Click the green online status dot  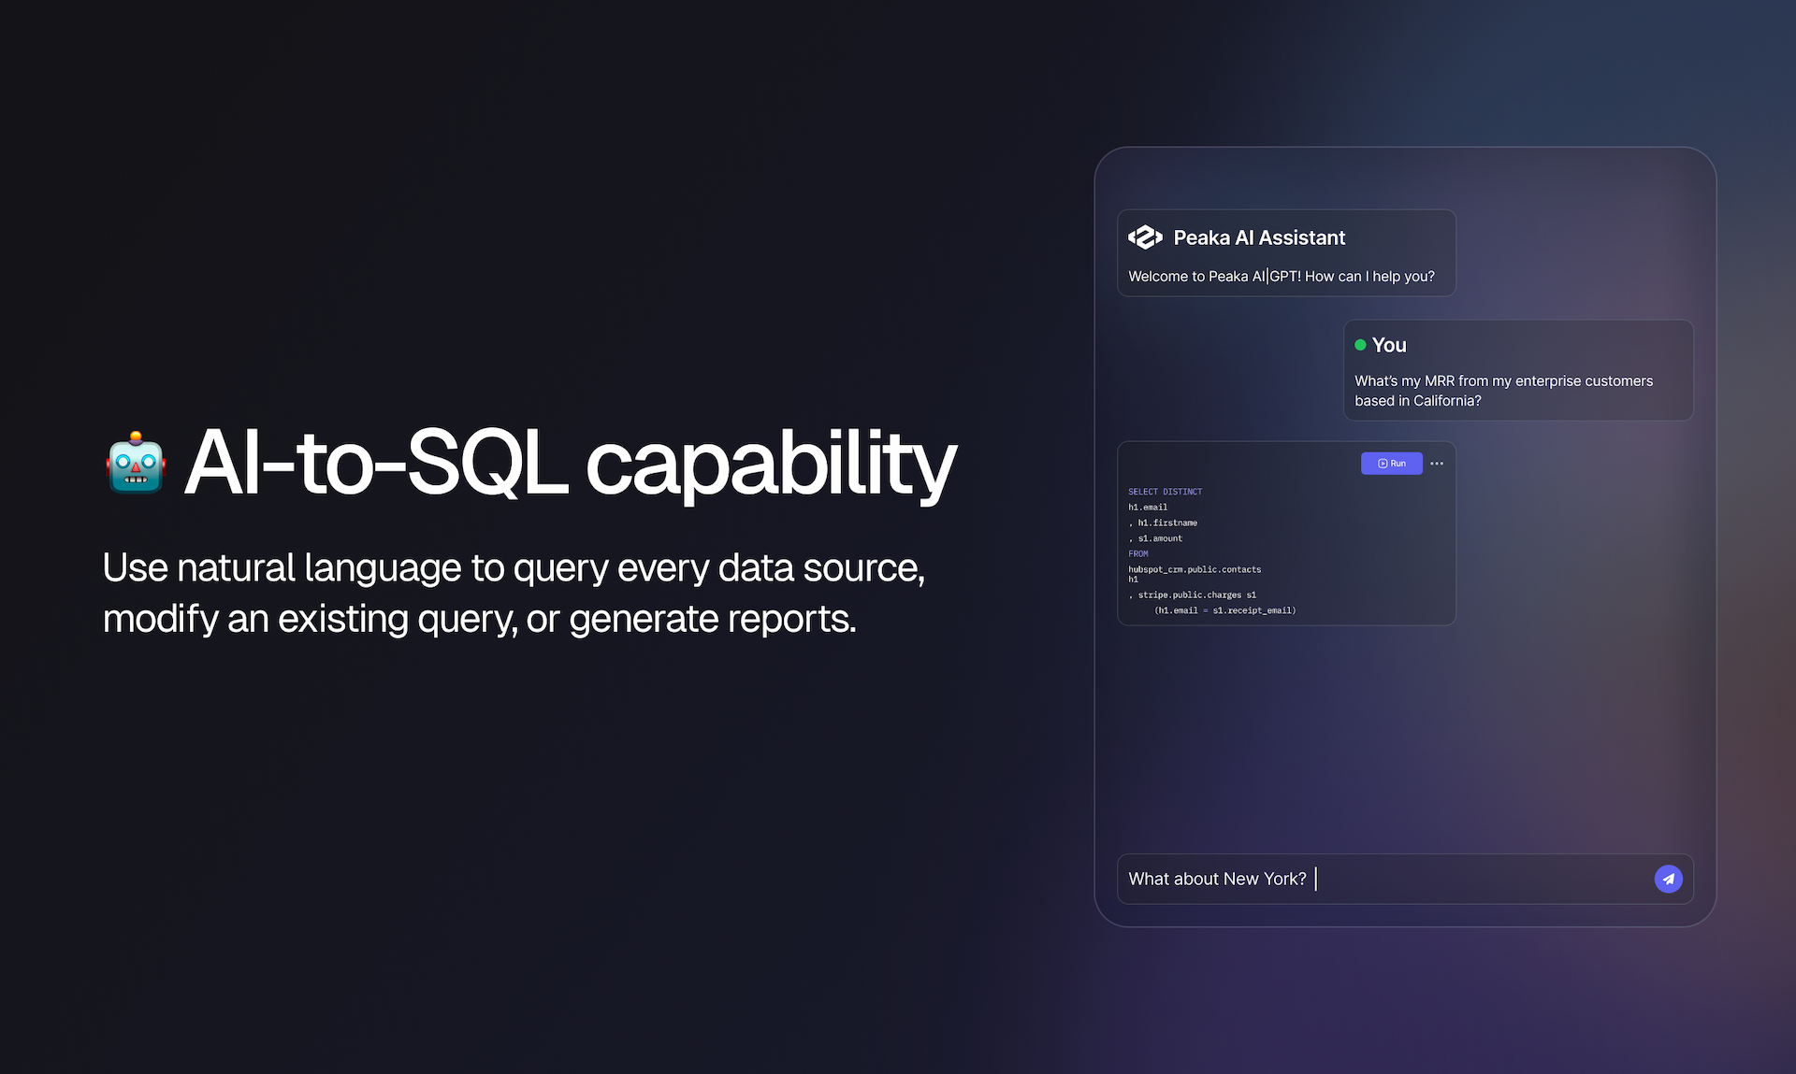pos(1360,345)
